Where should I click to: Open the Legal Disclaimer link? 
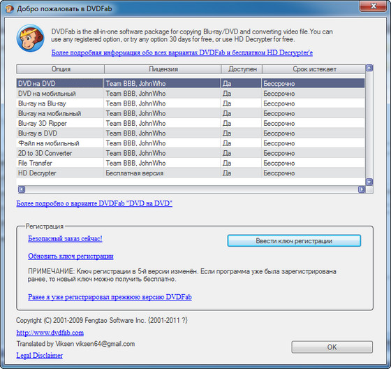[39, 355]
